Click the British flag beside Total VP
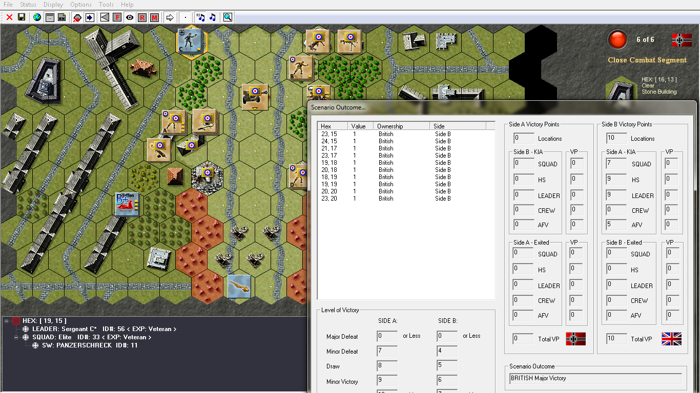Viewport: 700px width, 393px height. tap(671, 339)
